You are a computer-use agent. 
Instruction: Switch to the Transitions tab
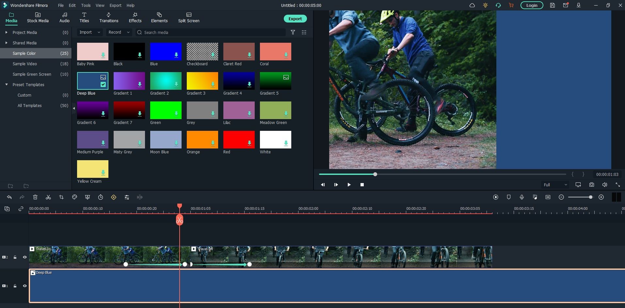[109, 18]
